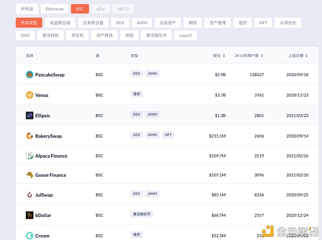The image size is (322, 240).
Task: Filter by 合成资产 type
Action: (x=168, y=22)
